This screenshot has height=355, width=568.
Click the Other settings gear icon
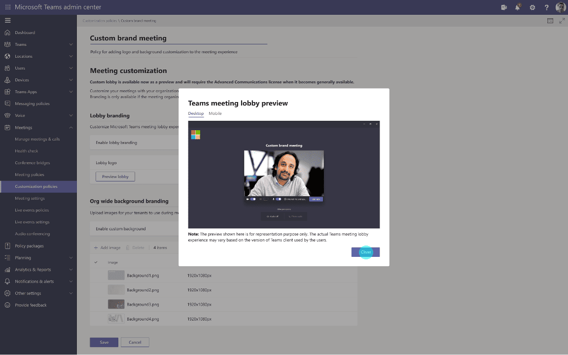pyautogui.click(x=7, y=293)
